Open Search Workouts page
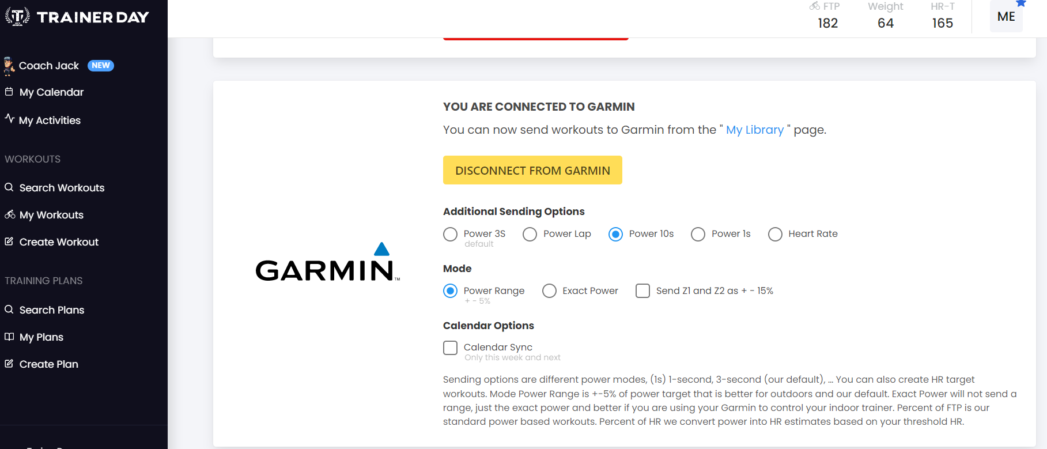The width and height of the screenshot is (1047, 449). 62,187
